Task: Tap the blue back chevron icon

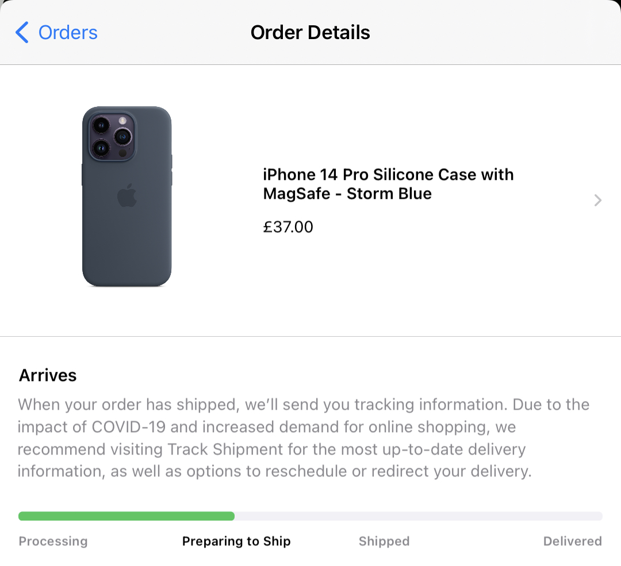Action: pyautogui.click(x=22, y=33)
